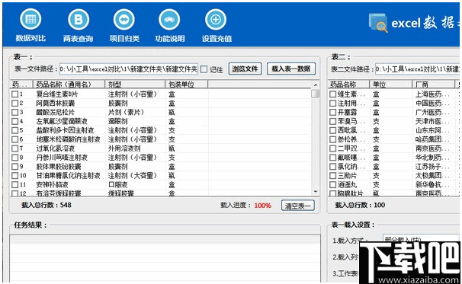This screenshot has width=462, height=284.
Task: Click 上海医药 manufacturer cell
Action: click(x=432, y=94)
